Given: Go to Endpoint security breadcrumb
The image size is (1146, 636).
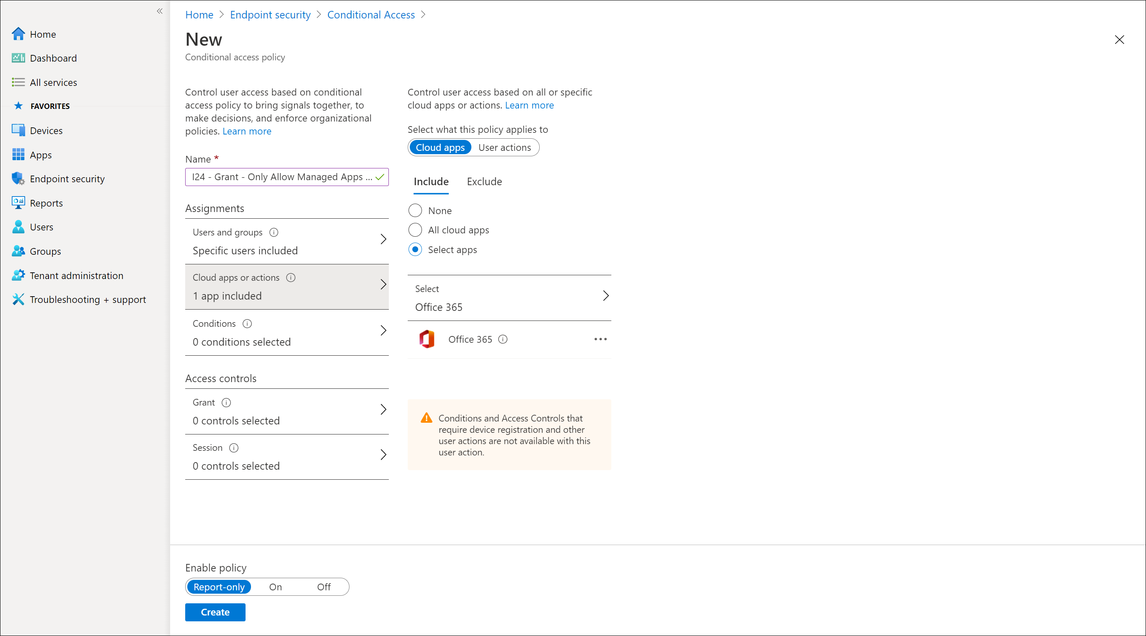Looking at the screenshot, I should click(270, 15).
